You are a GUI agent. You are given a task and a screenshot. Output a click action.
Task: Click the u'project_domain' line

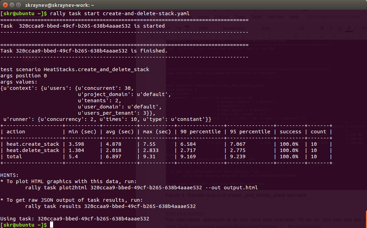(125, 94)
